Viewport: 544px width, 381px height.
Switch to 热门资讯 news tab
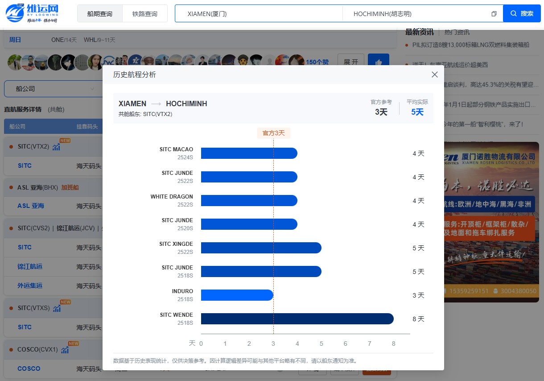[x=457, y=32]
